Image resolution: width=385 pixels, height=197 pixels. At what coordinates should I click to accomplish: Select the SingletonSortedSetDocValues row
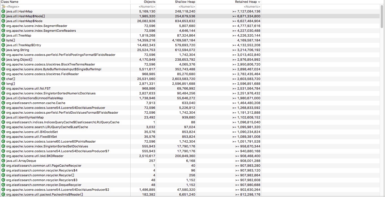190,146
